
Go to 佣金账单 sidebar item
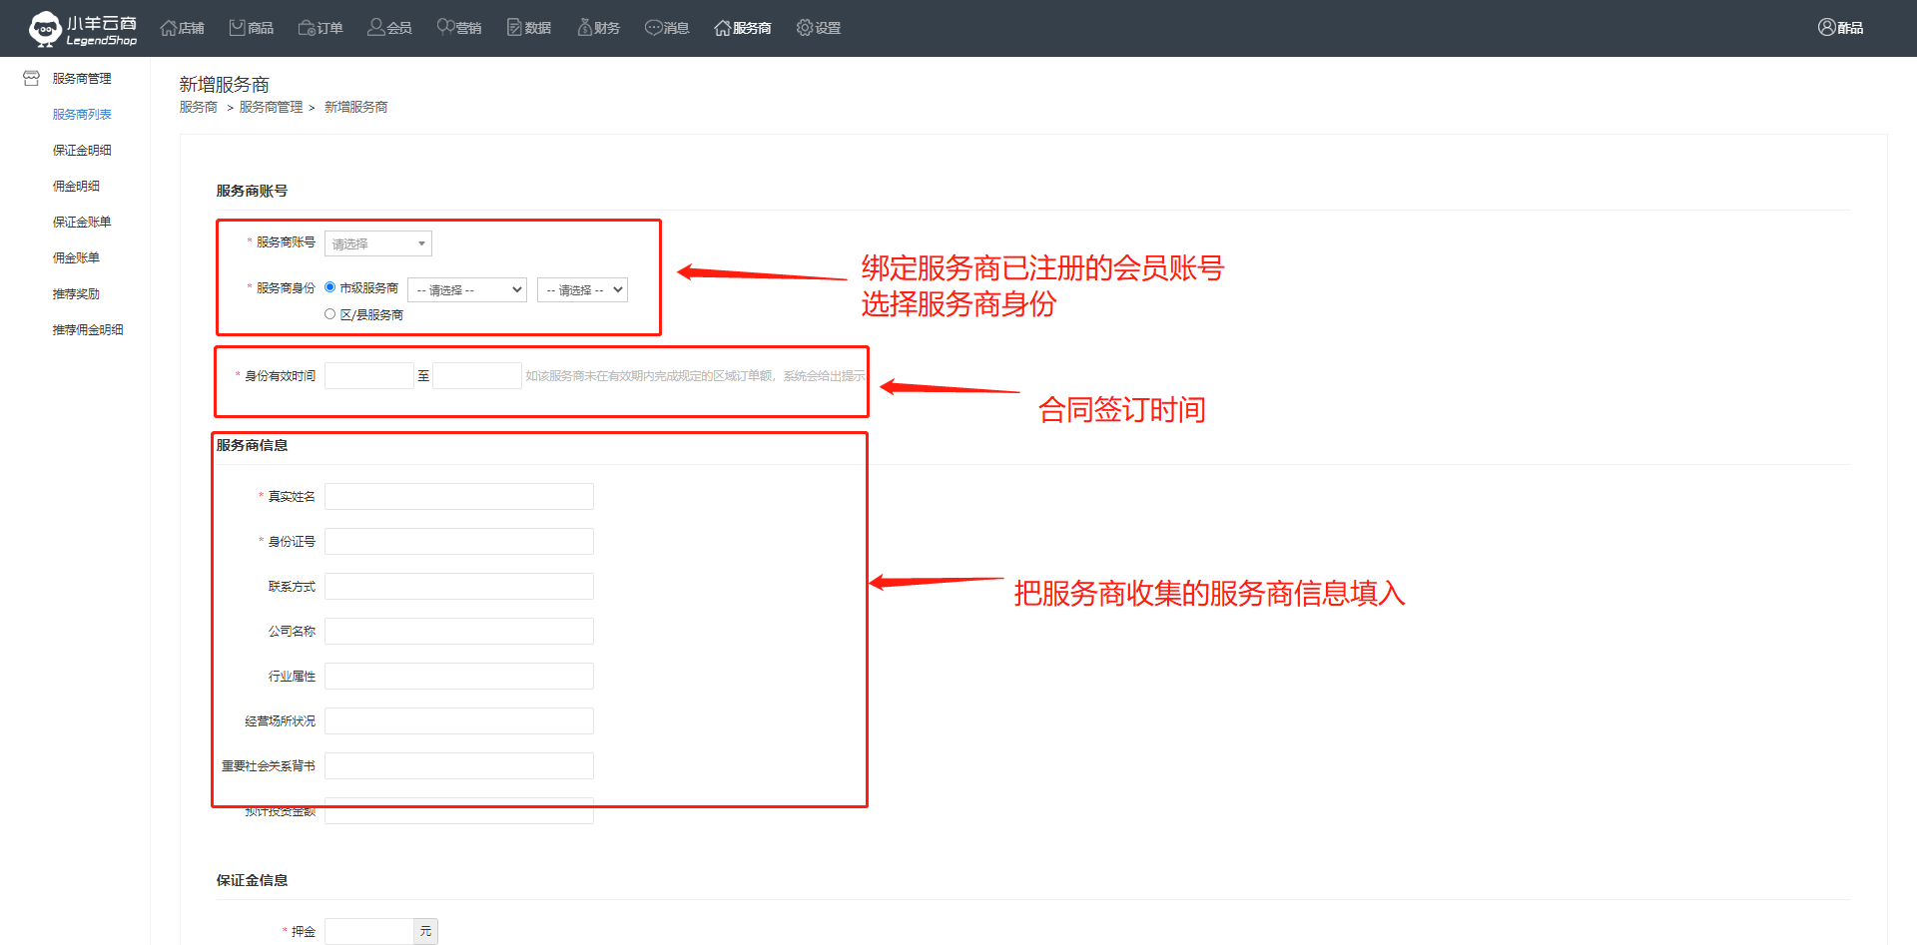click(76, 258)
